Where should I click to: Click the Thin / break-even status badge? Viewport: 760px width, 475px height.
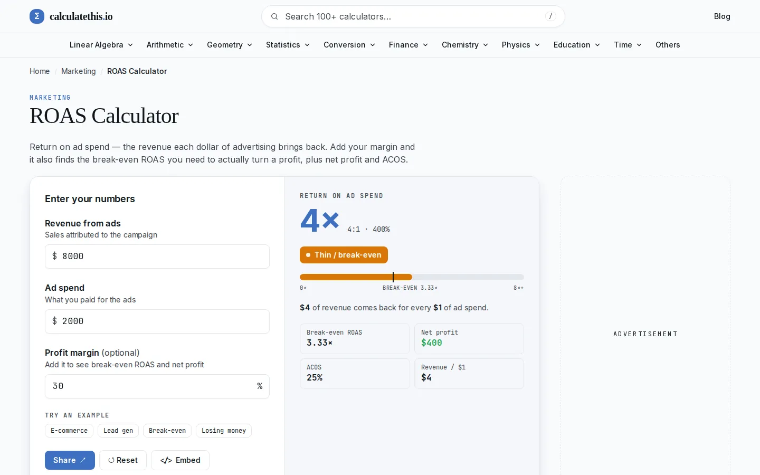(344, 255)
